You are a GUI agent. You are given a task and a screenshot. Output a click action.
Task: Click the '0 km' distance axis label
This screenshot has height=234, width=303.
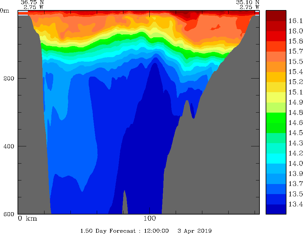pos(27,218)
